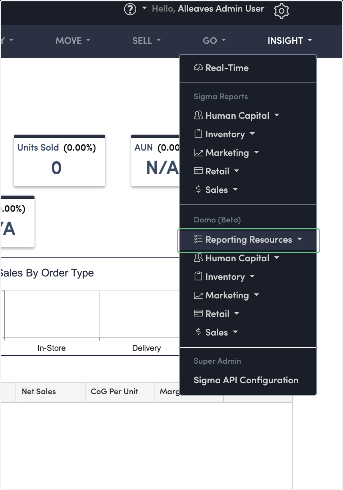This screenshot has height=490, width=343.
Task: Click Sigma Reports Inventory clipboard icon
Action: point(198,134)
